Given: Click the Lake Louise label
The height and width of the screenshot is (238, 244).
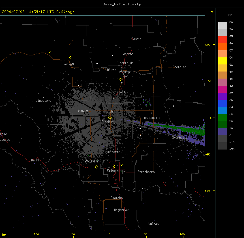Looking at the screenshot, I should (5, 137).
